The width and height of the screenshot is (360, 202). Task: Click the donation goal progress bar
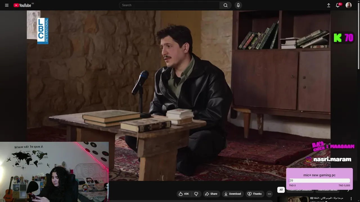point(319,181)
